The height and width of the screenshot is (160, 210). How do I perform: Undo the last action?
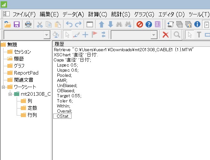coord(69,24)
